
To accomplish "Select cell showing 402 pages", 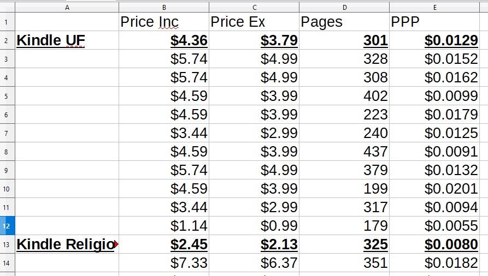I will [x=344, y=96].
